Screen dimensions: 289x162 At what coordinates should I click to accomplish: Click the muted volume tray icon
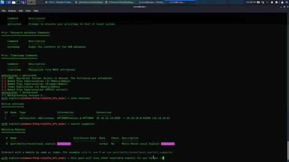click(x=267, y=2)
